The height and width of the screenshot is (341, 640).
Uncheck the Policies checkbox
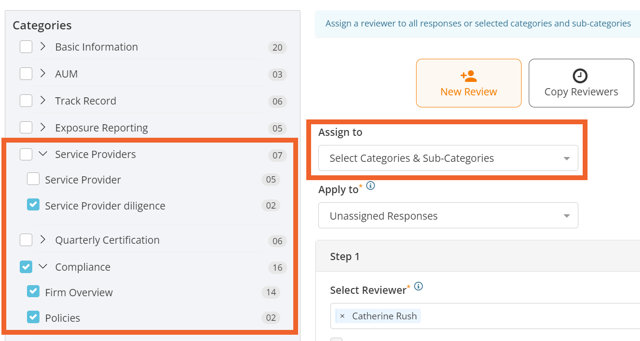33,317
